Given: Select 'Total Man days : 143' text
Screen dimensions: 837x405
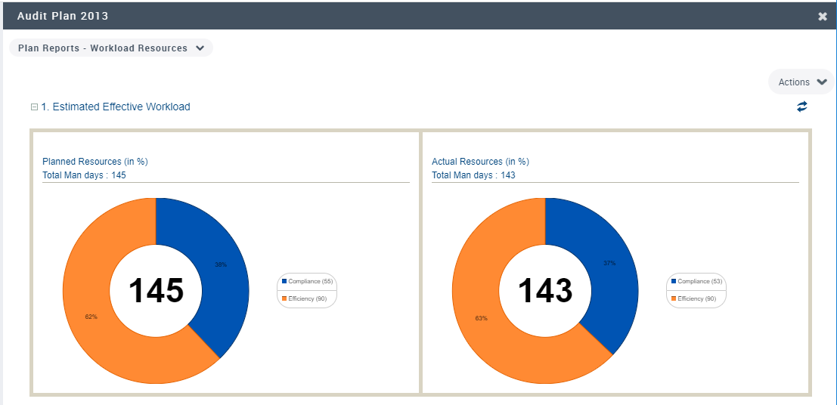Looking at the screenshot, I should coord(473,175).
